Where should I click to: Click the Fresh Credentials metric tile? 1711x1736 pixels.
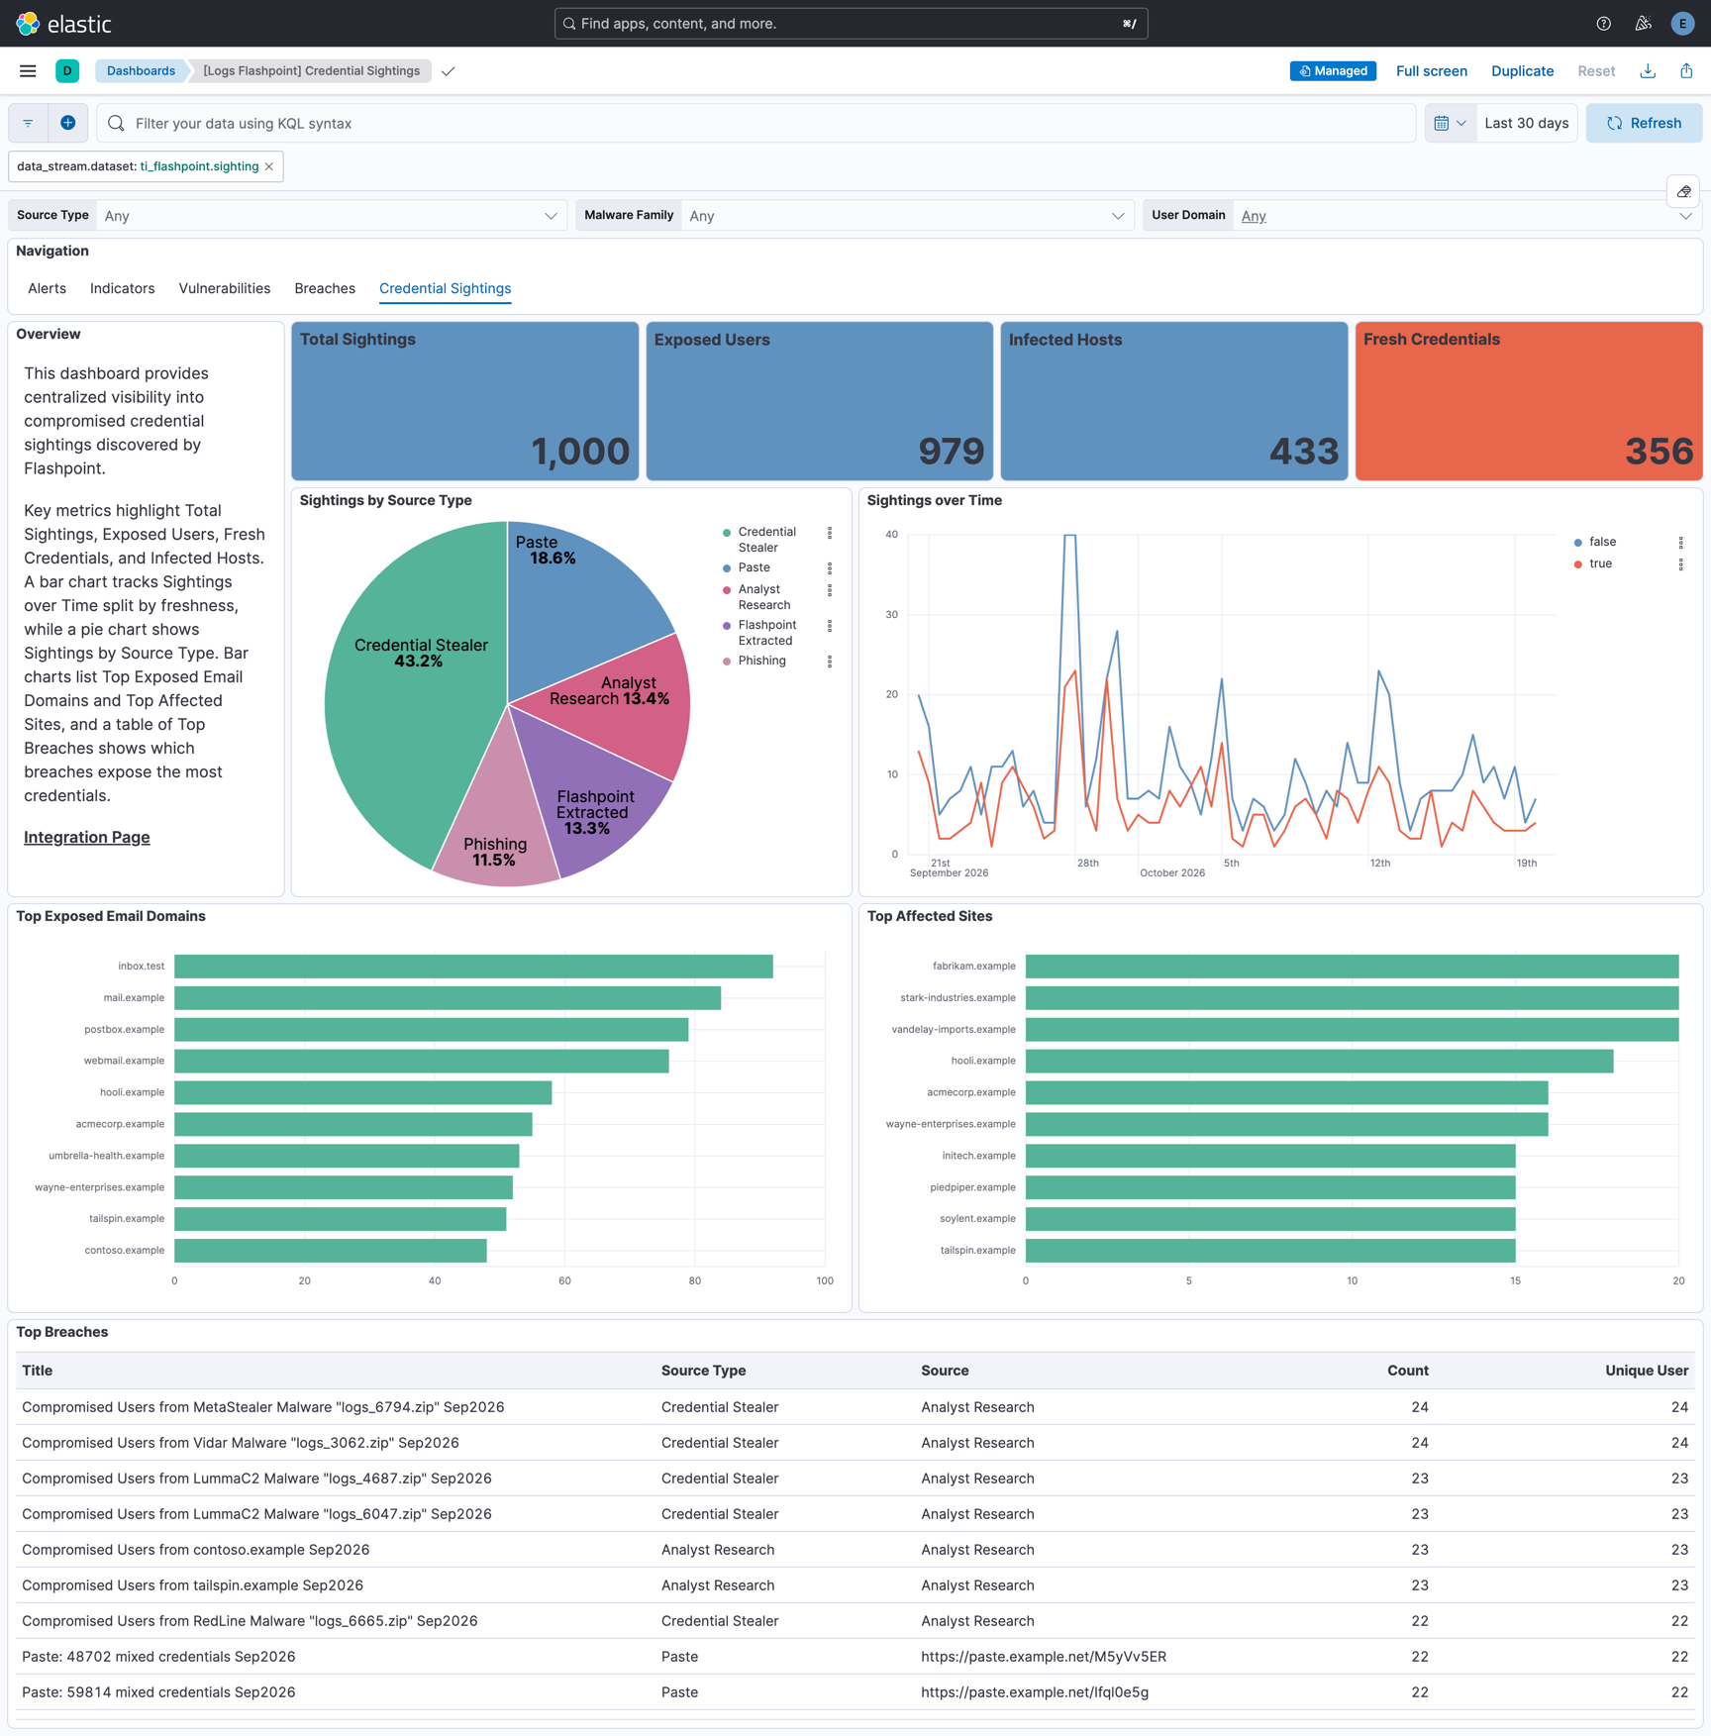pyautogui.click(x=1528, y=401)
